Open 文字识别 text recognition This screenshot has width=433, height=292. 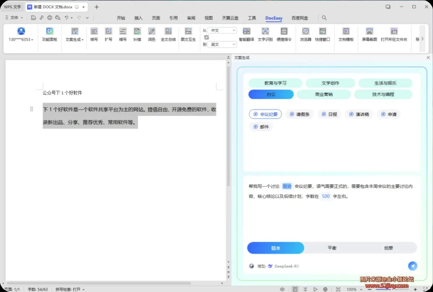265,34
